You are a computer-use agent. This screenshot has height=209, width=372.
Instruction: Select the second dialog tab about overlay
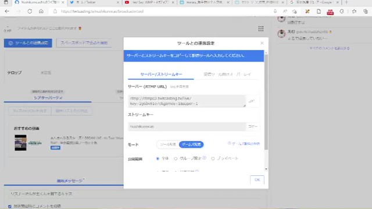[227, 74]
